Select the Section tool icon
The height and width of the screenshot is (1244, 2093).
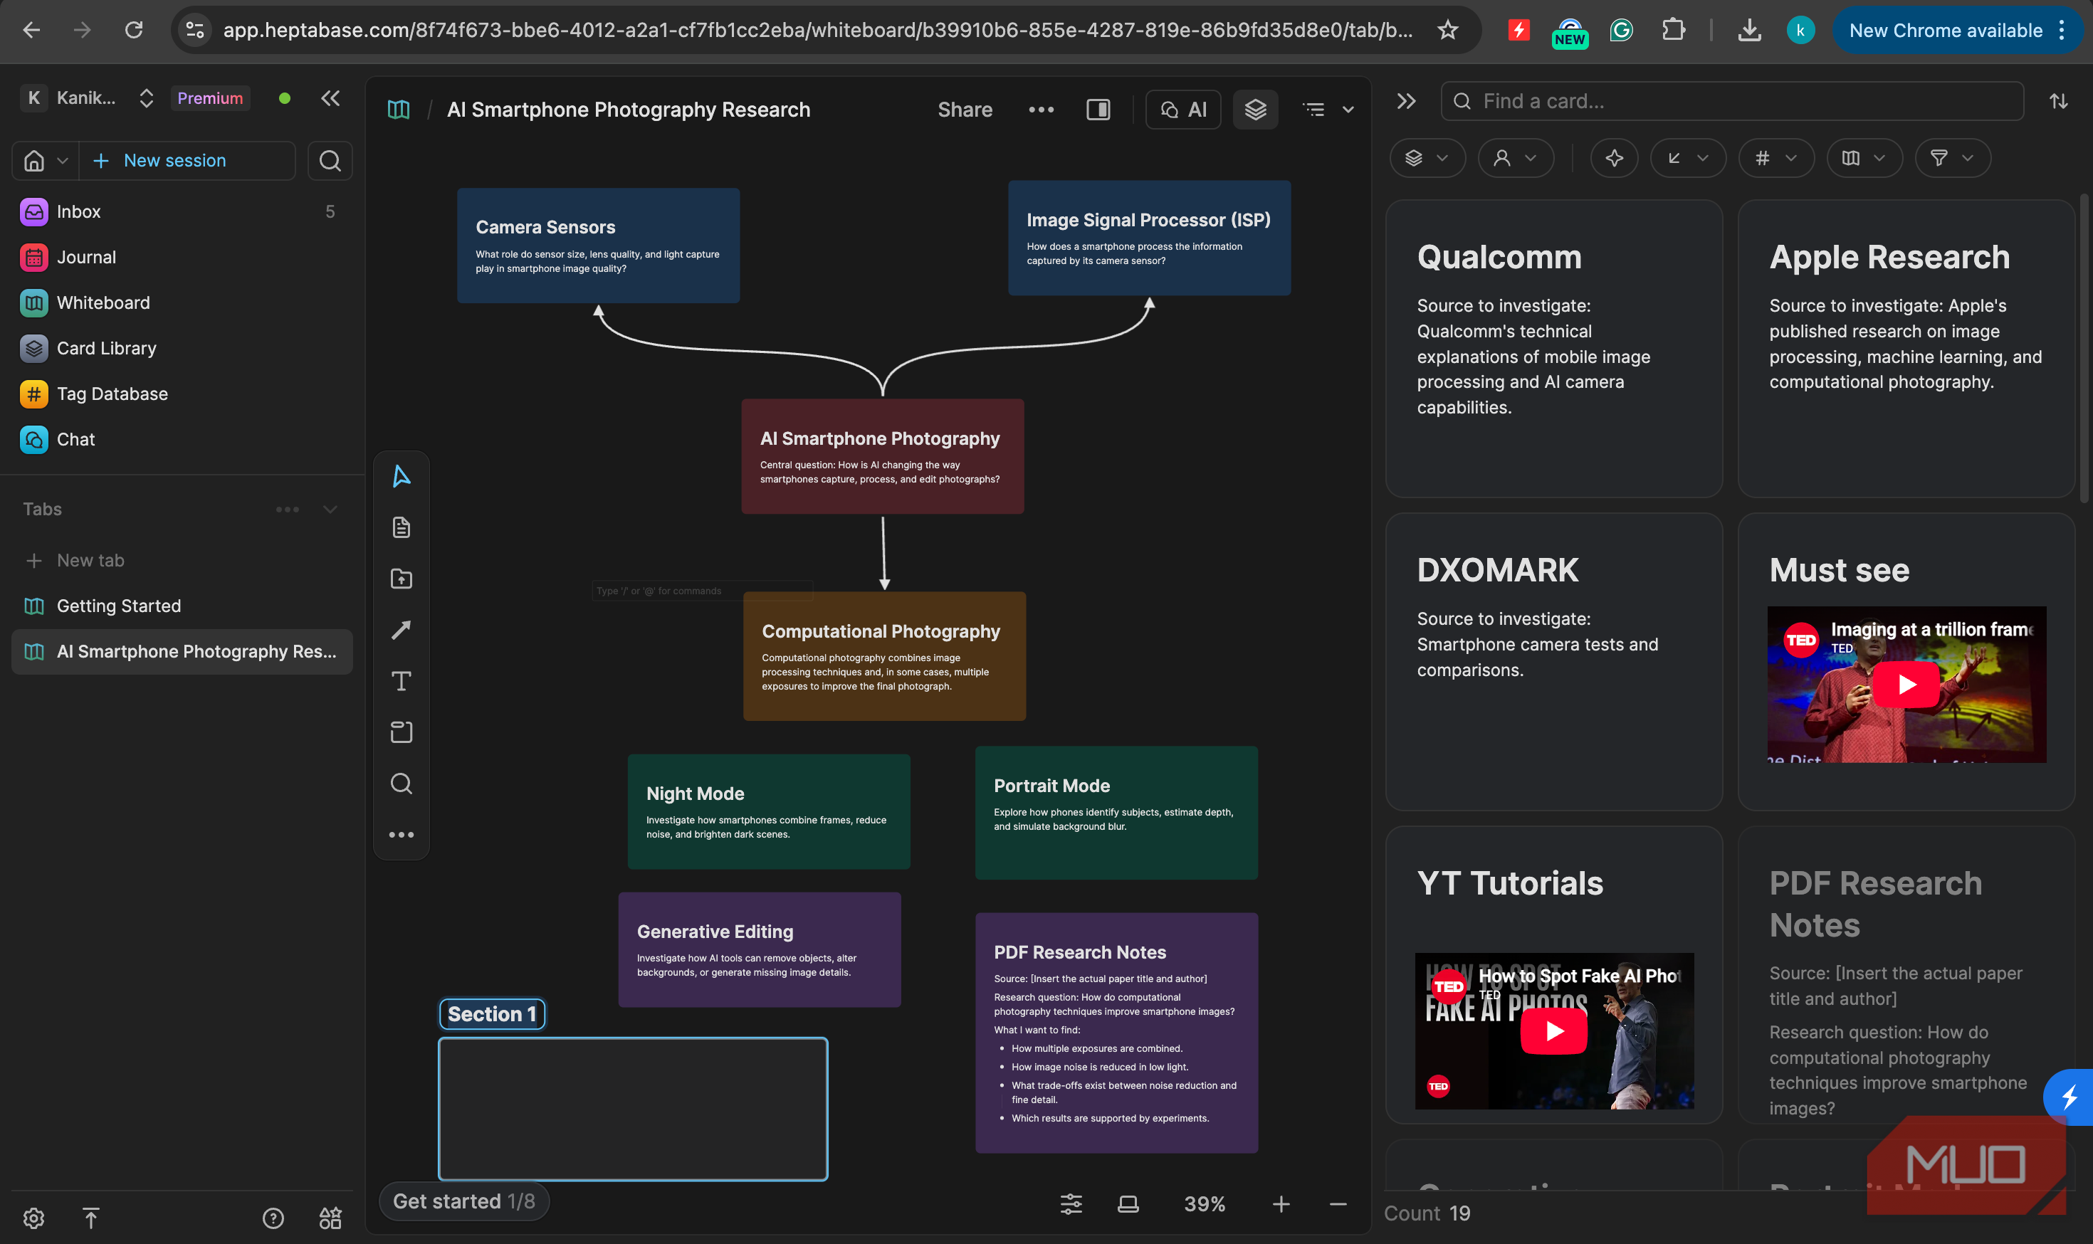(x=401, y=732)
